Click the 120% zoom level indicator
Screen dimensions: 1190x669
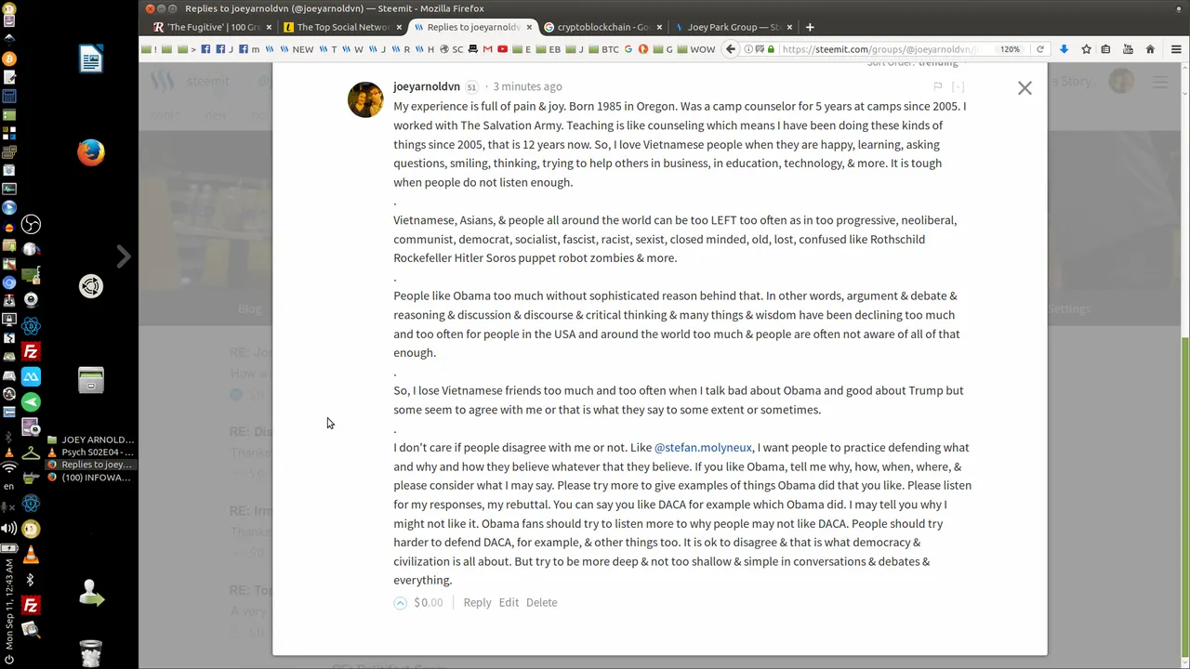[1010, 49]
